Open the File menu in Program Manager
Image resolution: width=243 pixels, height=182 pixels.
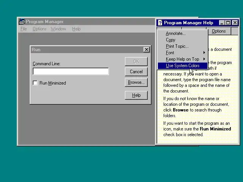point(24,29)
